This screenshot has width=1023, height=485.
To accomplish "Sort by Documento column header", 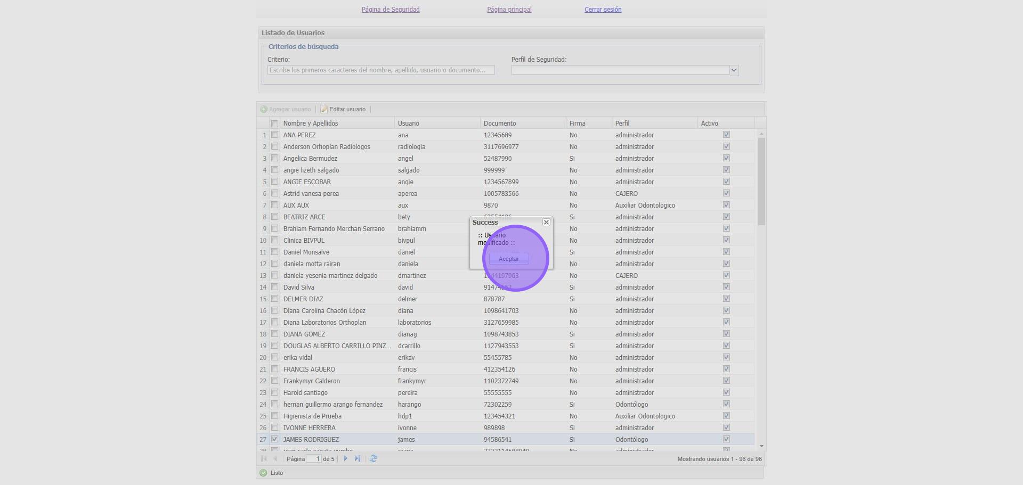I will (x=500, y=124).
